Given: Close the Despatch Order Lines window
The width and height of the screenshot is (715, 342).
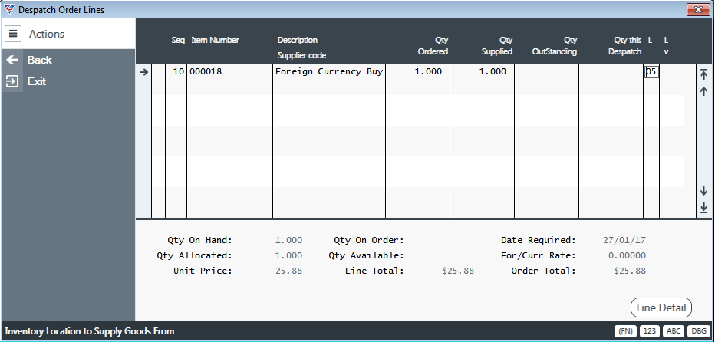Looking at the screenshot, I should [697, 9].
